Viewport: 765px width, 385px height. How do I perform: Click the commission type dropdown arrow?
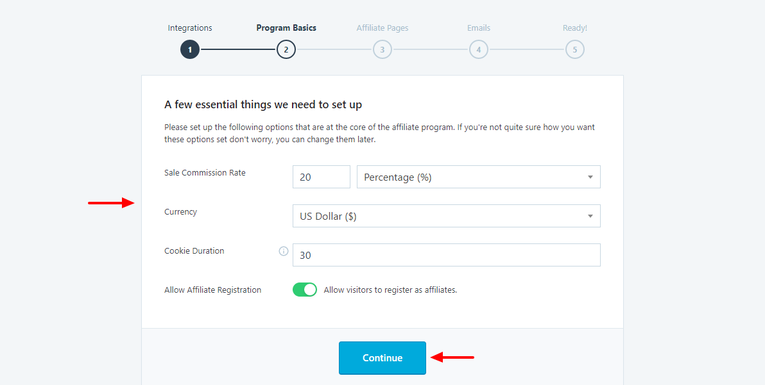tap(590, 177)
